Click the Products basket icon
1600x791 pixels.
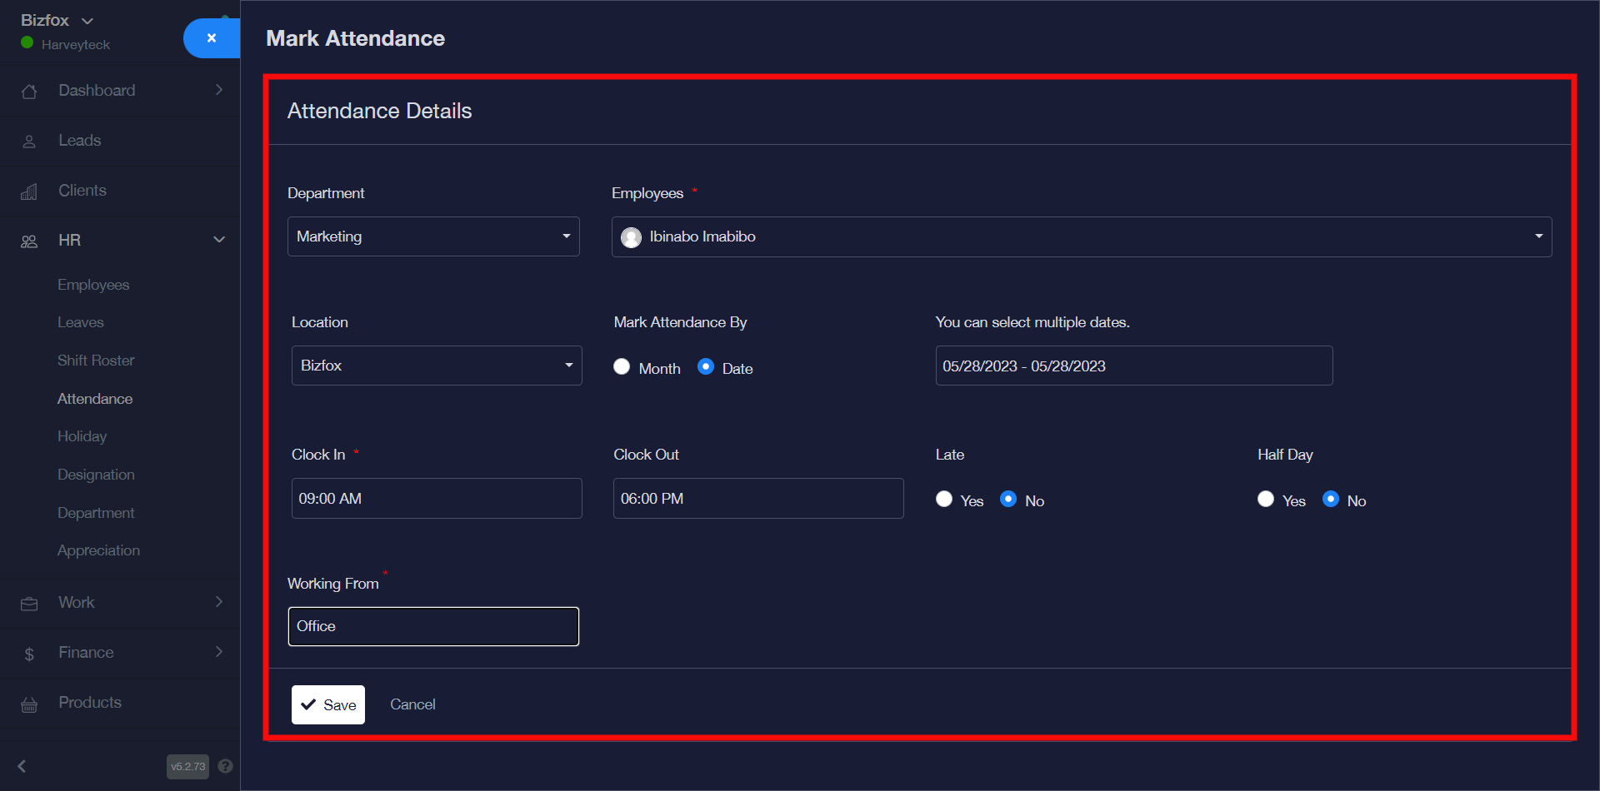coord(29,704)
